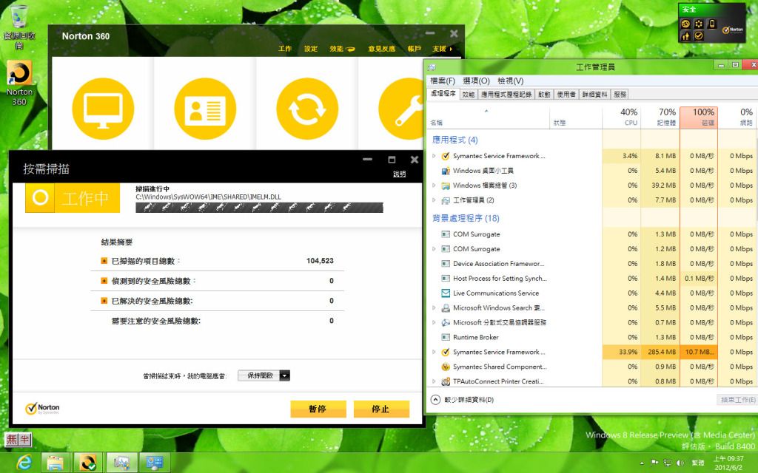Click the Norton logo in the desktop gadget
Viewport: 758px width, 473px height.
tap(732, 30)
